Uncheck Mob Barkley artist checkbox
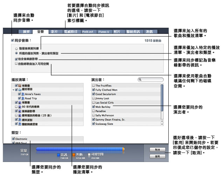This screenshot has width=224, height=176. point(93,107)
